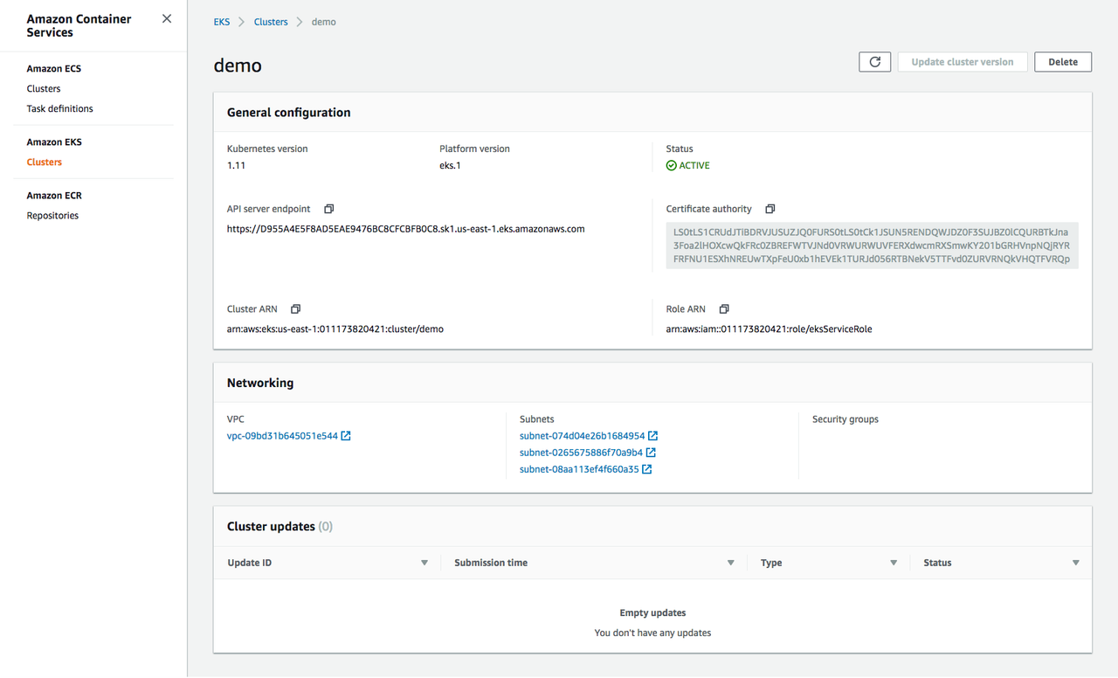Click the Update ID column header
The image size is (1118, 678).
click(249, 563)
